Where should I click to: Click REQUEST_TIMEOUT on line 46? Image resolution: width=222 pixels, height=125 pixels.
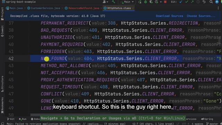[61, 87]
